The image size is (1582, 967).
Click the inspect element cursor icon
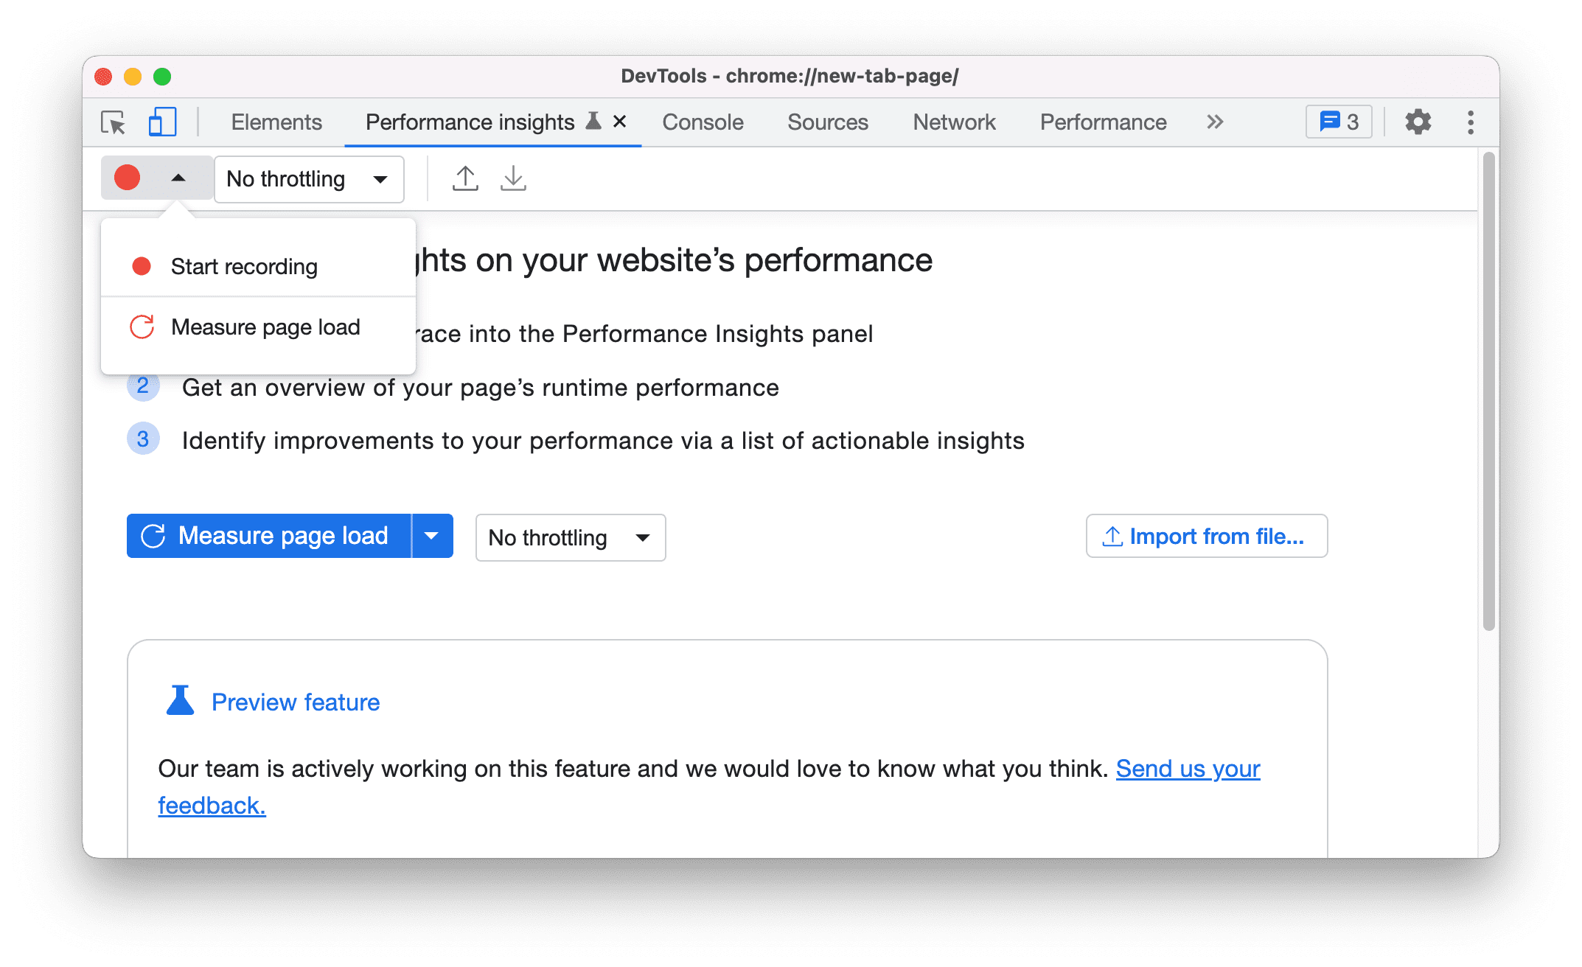pyautogui.click(x=113, y=121)
